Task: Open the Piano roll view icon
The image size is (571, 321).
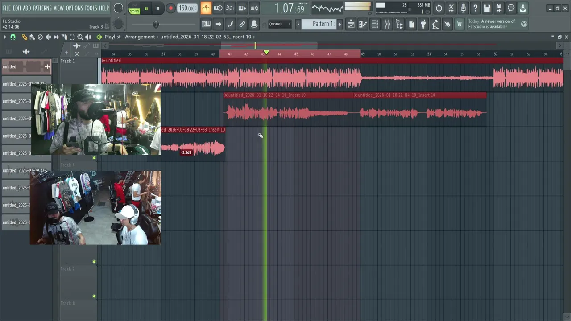Action: click(363, 24)
